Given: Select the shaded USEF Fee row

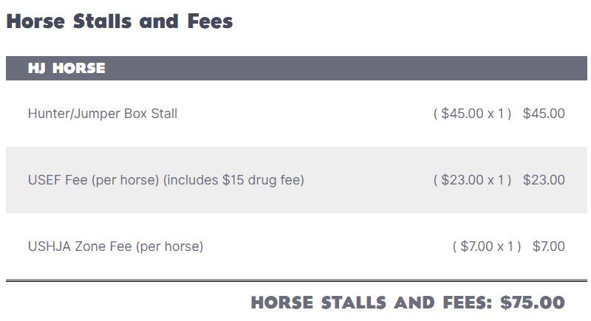Looking at the screenshot, I should click(296, 180).
